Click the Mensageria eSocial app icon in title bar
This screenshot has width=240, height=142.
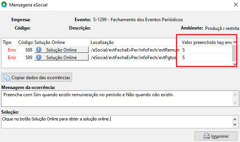click(4, 5)
